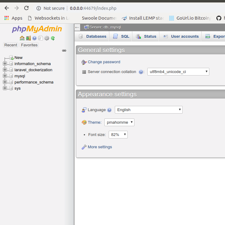
Task: Open MySQL documentation pages icon
Action: 41,38
